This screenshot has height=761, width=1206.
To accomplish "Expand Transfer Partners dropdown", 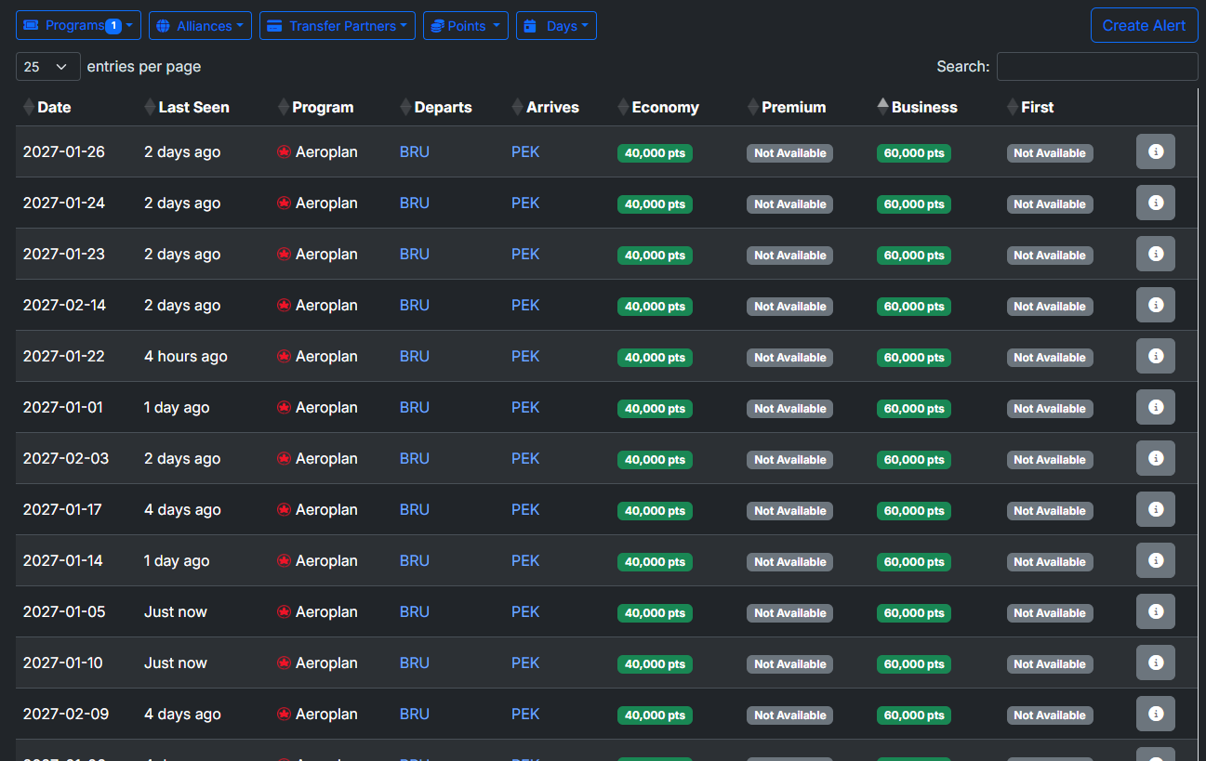I will point(338,26).
